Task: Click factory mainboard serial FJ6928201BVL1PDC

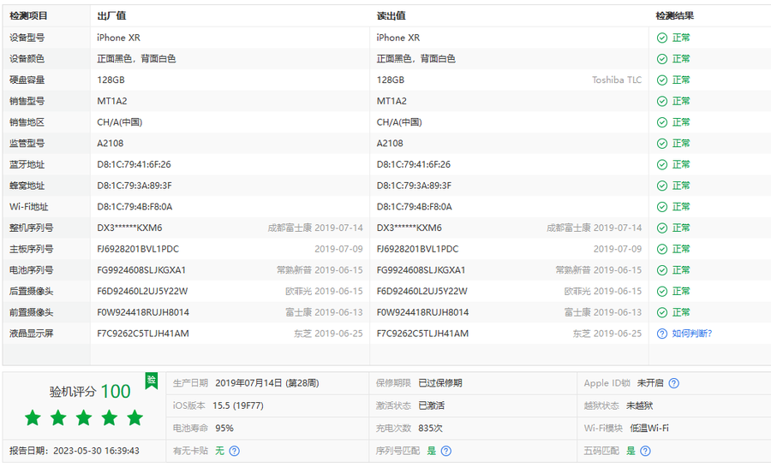Action: click(x=138, y=249)
